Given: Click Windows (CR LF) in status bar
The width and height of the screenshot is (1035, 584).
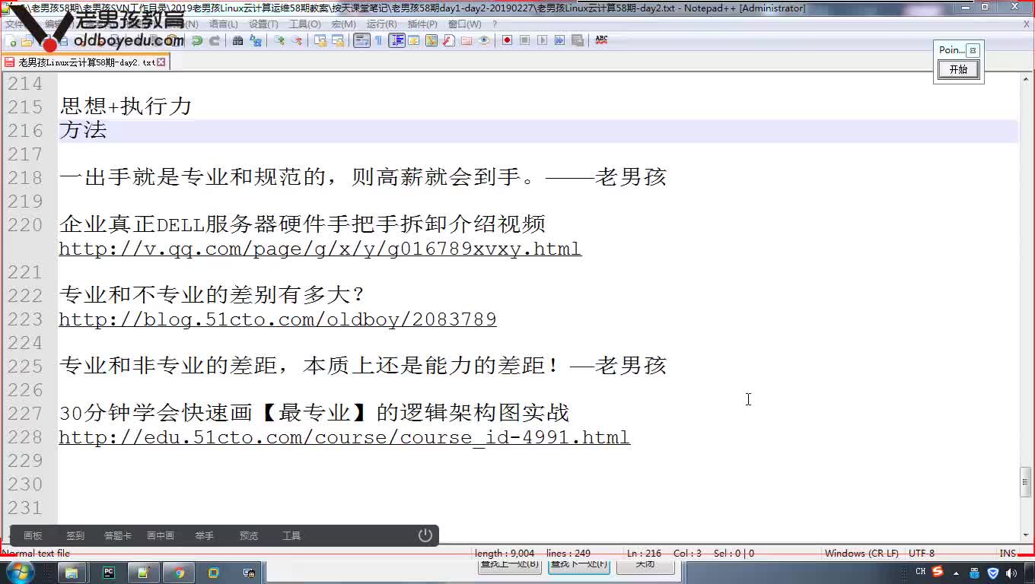Looking at the screenshot, I should (x=861, y=554).
